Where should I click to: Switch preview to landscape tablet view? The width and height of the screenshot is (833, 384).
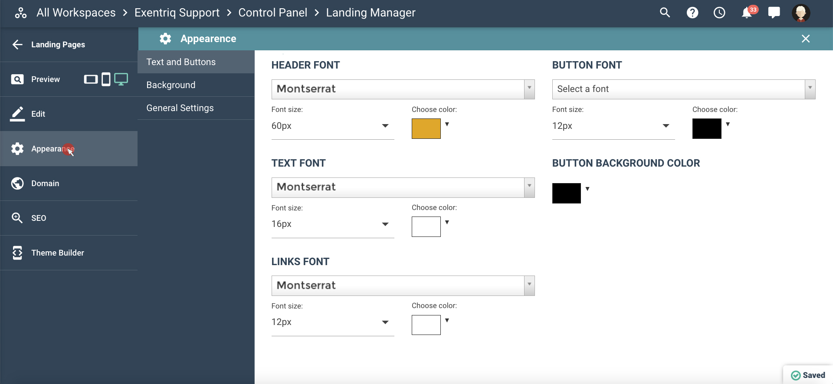tap(91, 79)
